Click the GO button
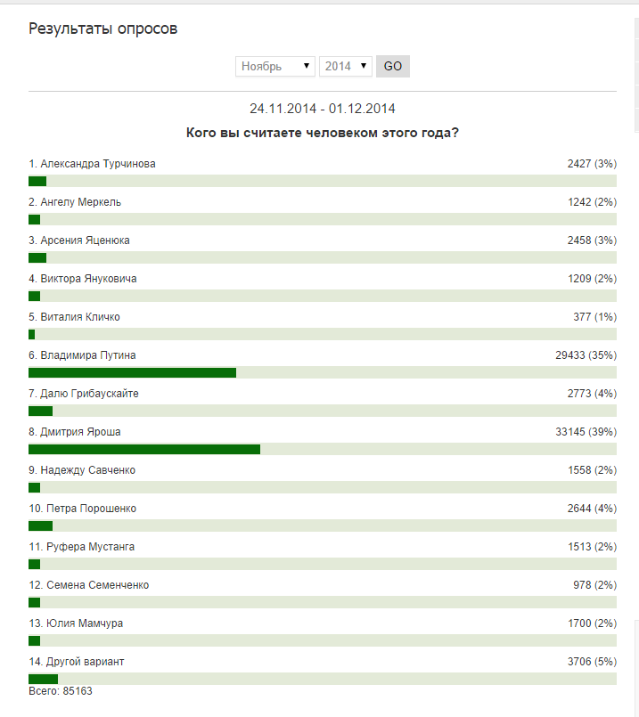Viewport: 639px width, 717px height. [x=393, y=66]
